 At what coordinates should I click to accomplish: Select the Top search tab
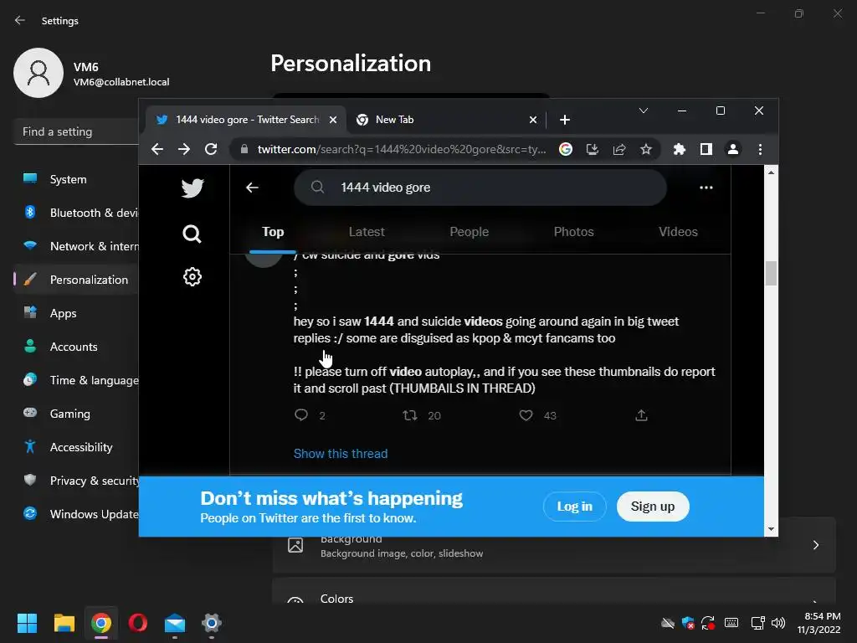coord(273,232)
